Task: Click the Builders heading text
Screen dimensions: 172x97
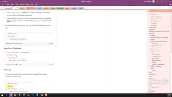Action: [x=8, y=70]
